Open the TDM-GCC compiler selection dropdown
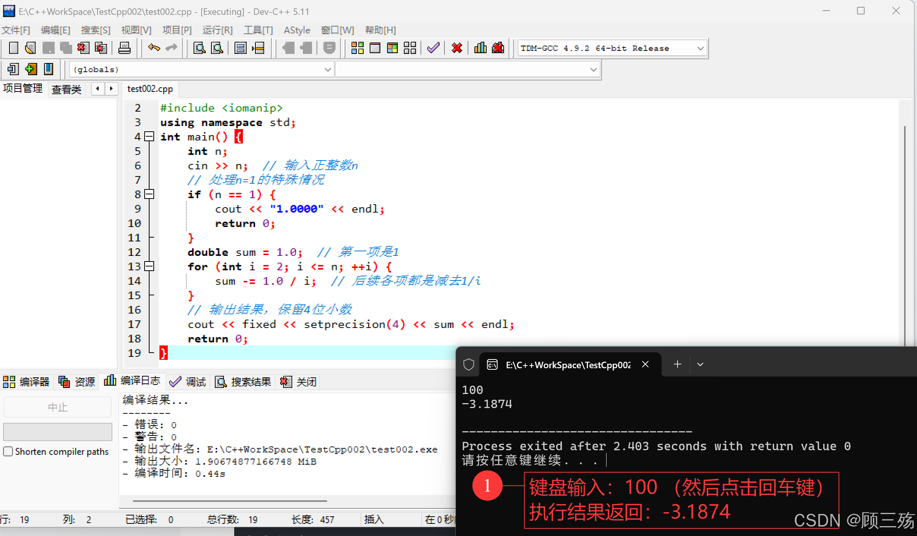 coord(700,48)
